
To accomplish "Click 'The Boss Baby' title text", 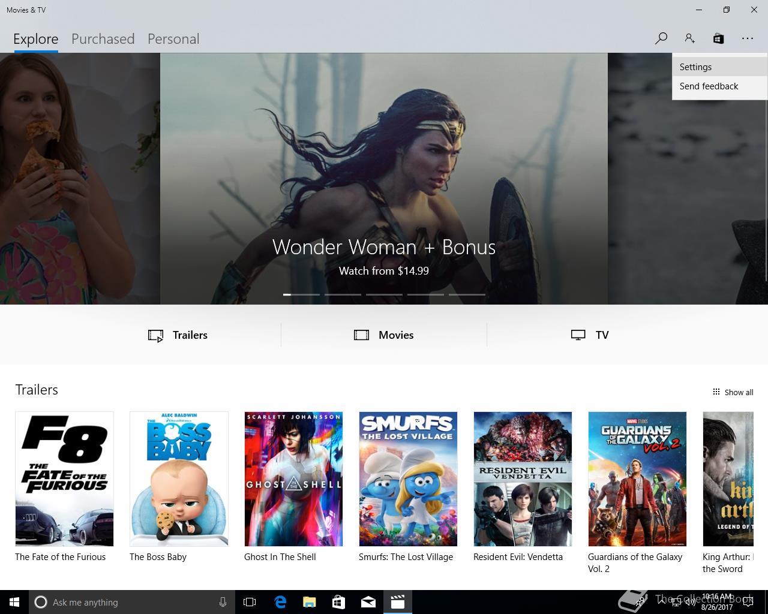I will pyautogui.click(x=158, y=557).
